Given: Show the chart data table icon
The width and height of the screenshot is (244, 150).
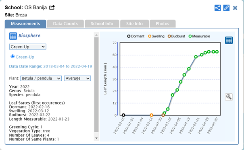Looking at the screenshot, I should [x=229, y=40].
